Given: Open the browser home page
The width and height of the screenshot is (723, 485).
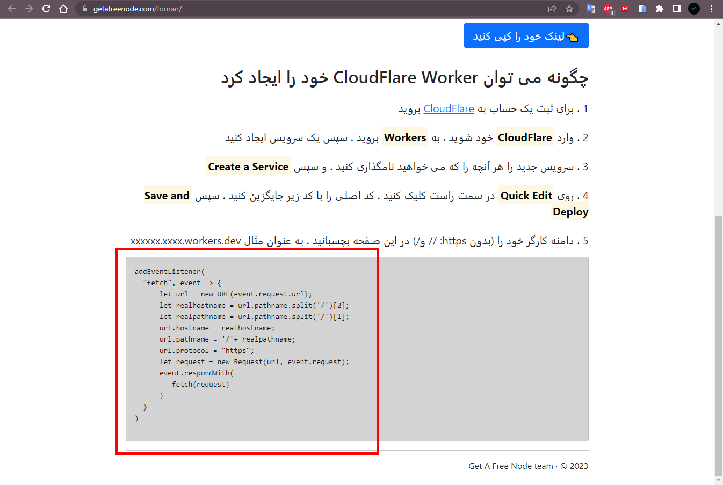Looking at the screenshot, I should point(63,9).
